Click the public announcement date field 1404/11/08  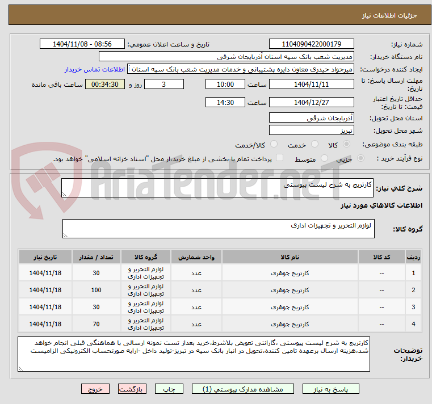click(82, 44)
